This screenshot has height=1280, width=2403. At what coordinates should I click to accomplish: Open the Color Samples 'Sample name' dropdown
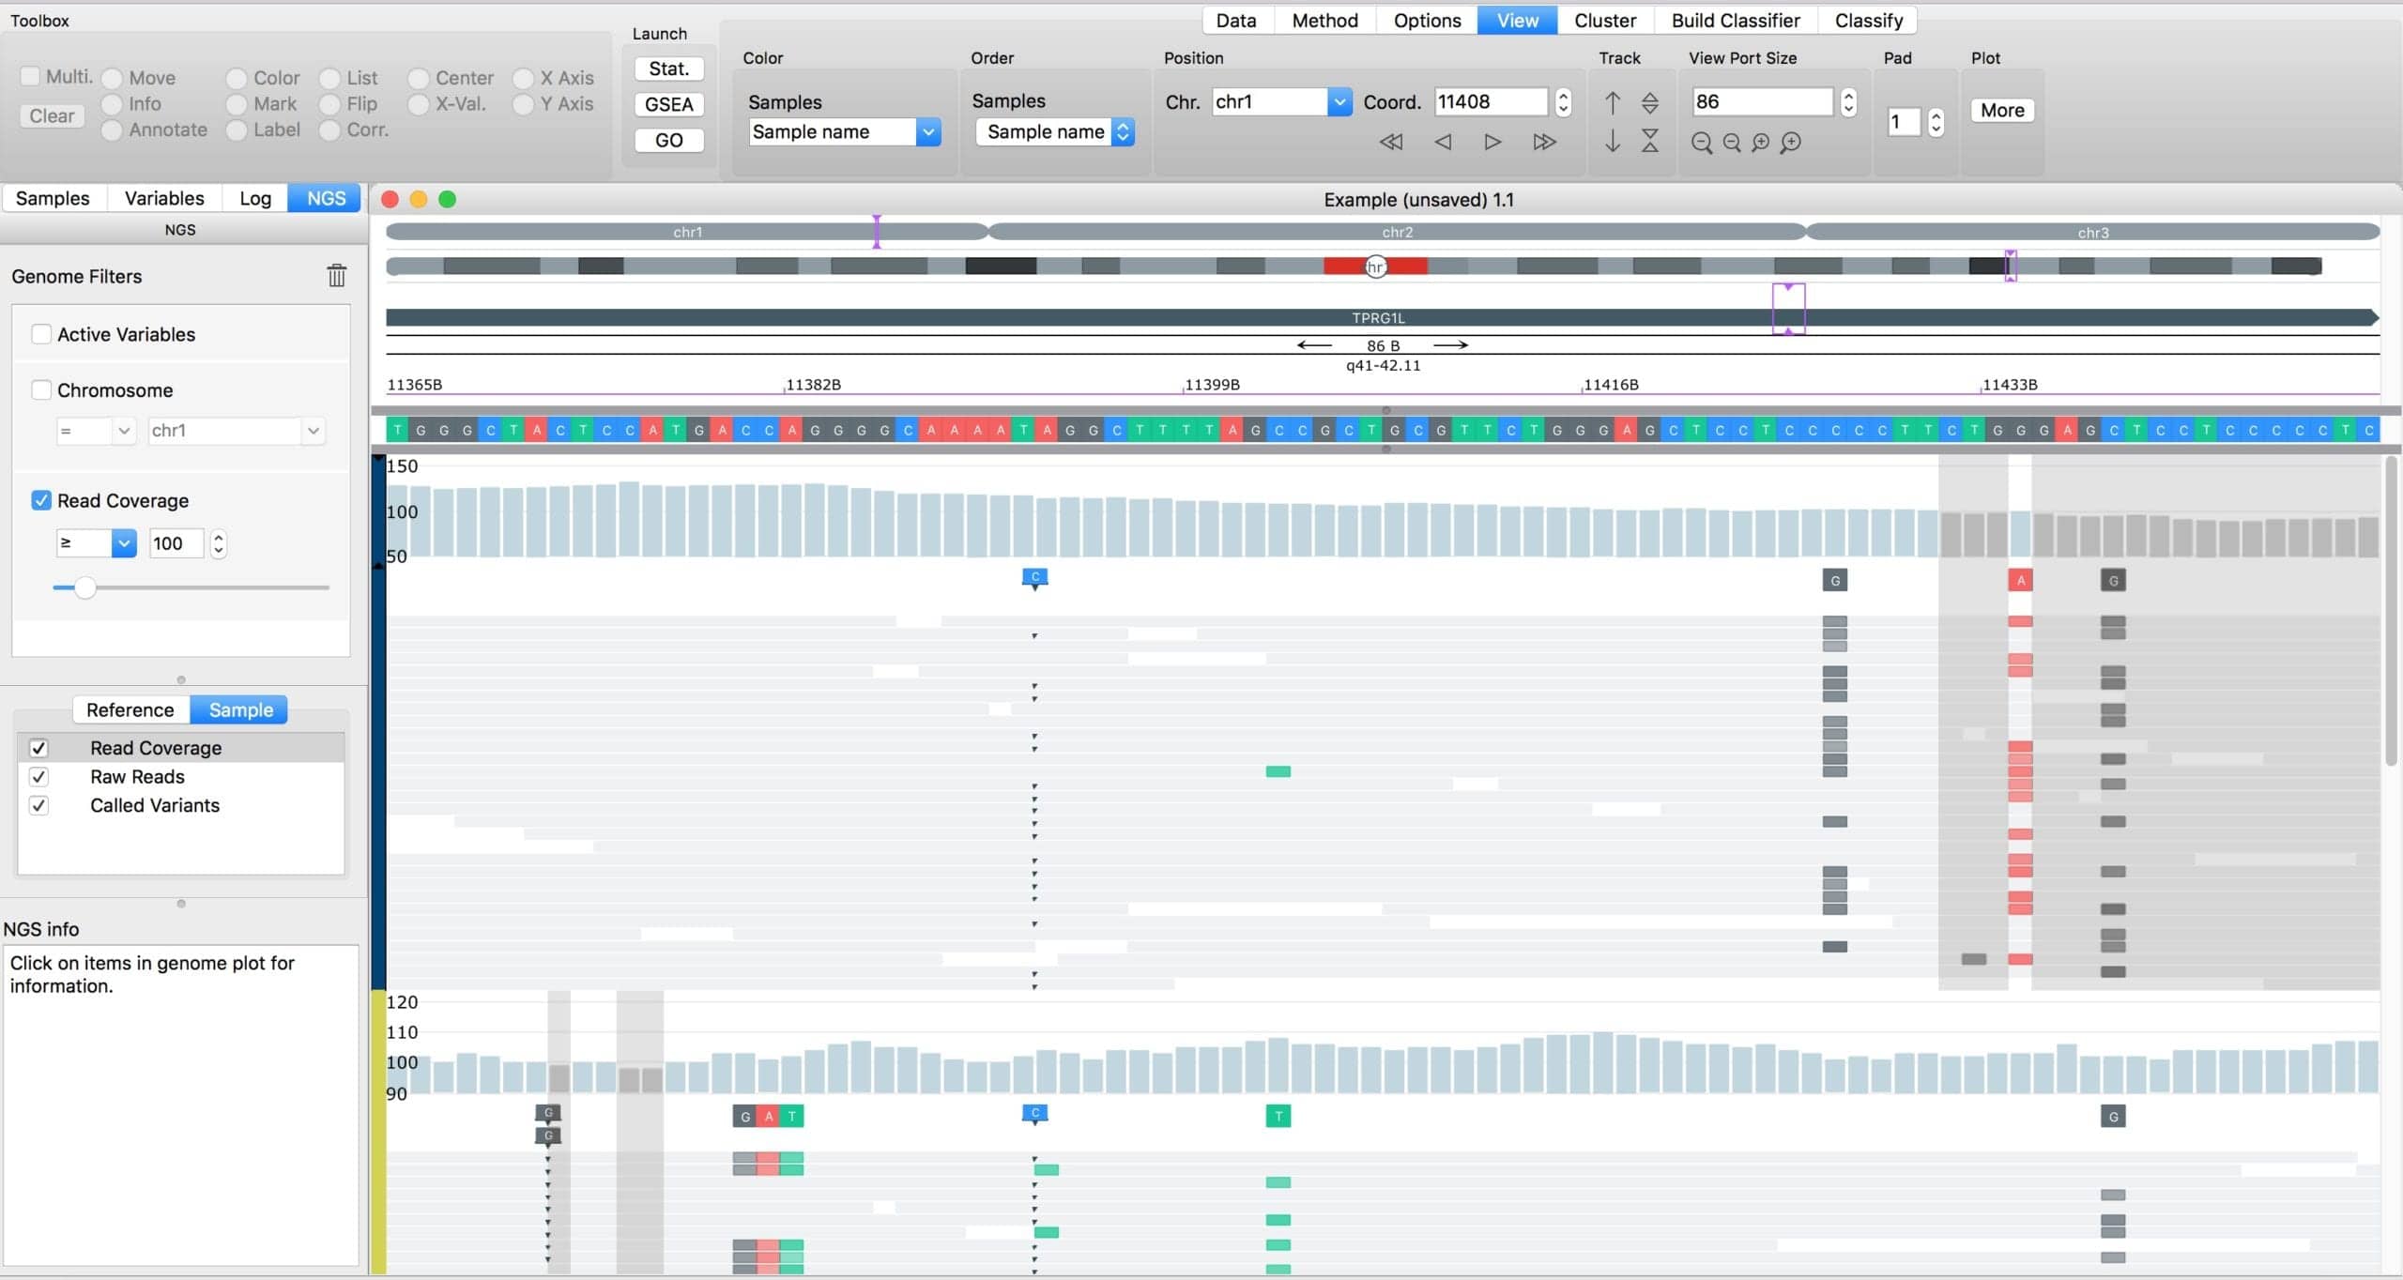pyautogui.click(x=927, y=131)
